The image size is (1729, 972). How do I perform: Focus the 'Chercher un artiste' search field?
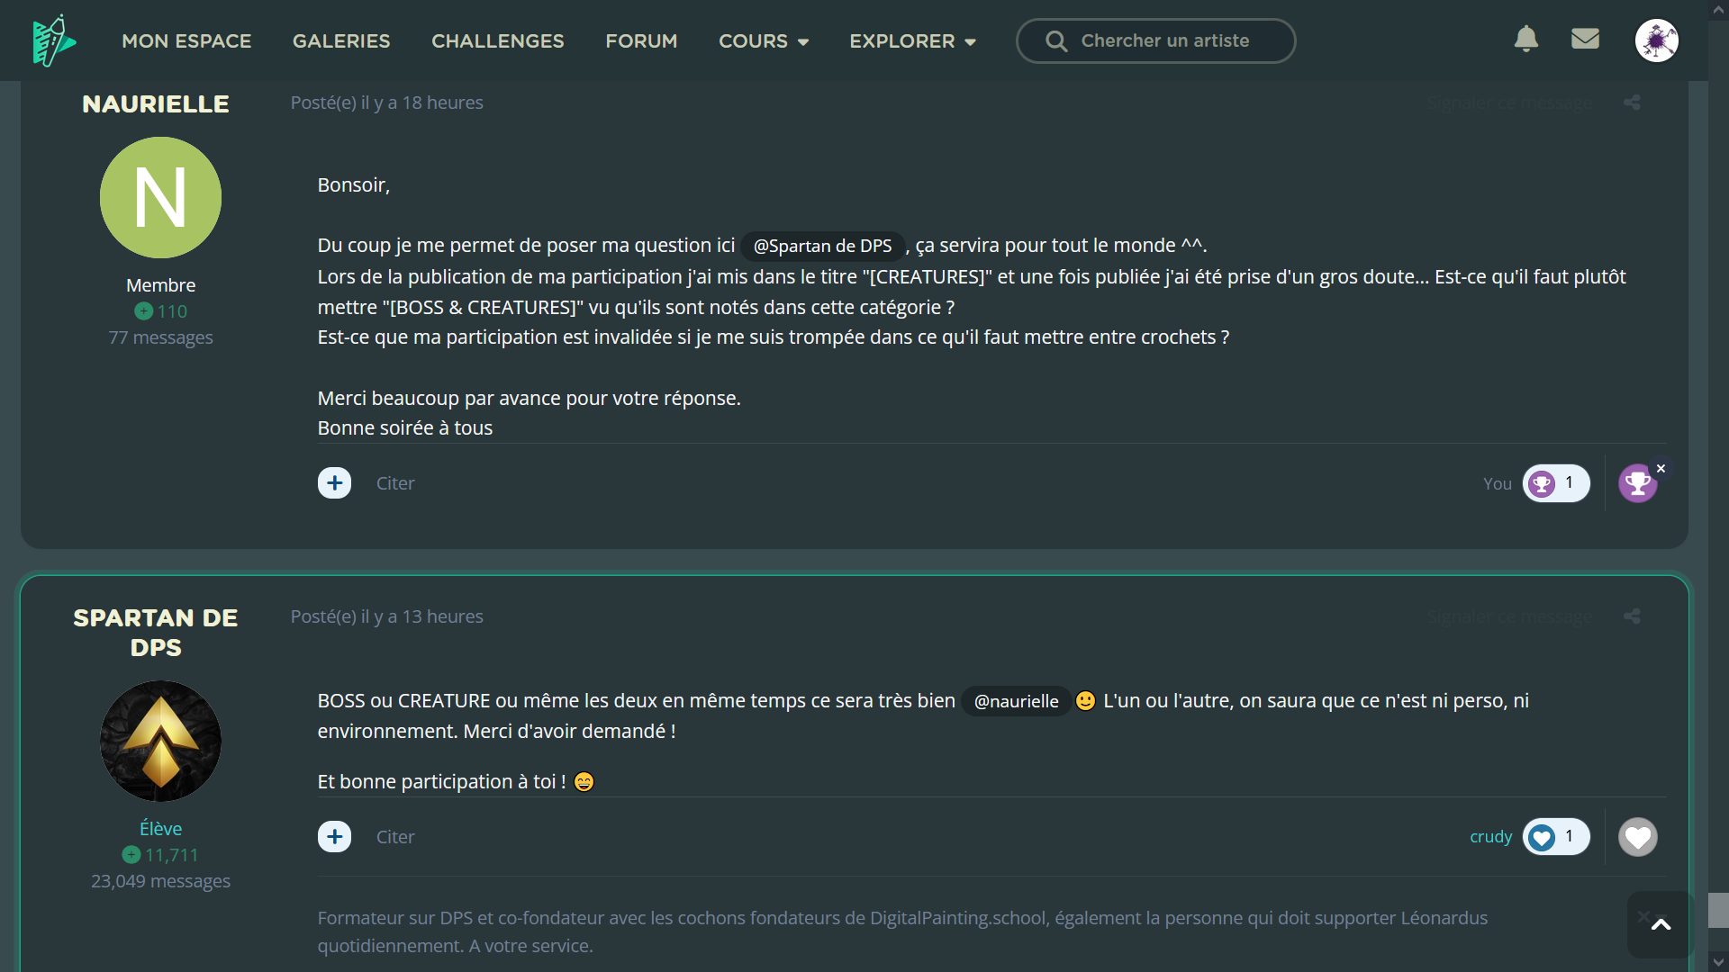point(1164,40)
